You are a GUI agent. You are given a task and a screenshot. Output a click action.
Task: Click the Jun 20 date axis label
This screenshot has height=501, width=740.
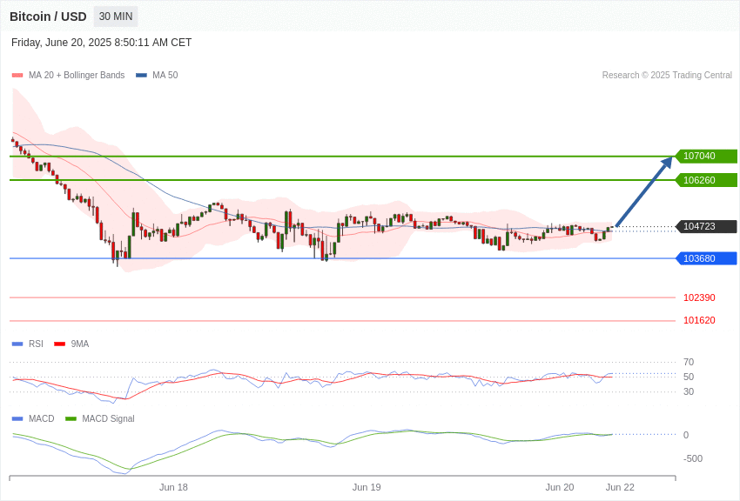click(560, 487)
